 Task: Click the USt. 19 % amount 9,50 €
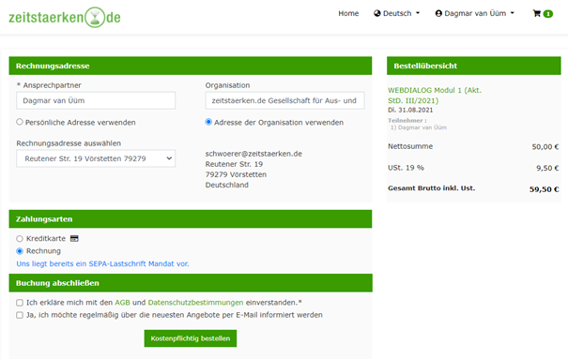pos(547,168)
